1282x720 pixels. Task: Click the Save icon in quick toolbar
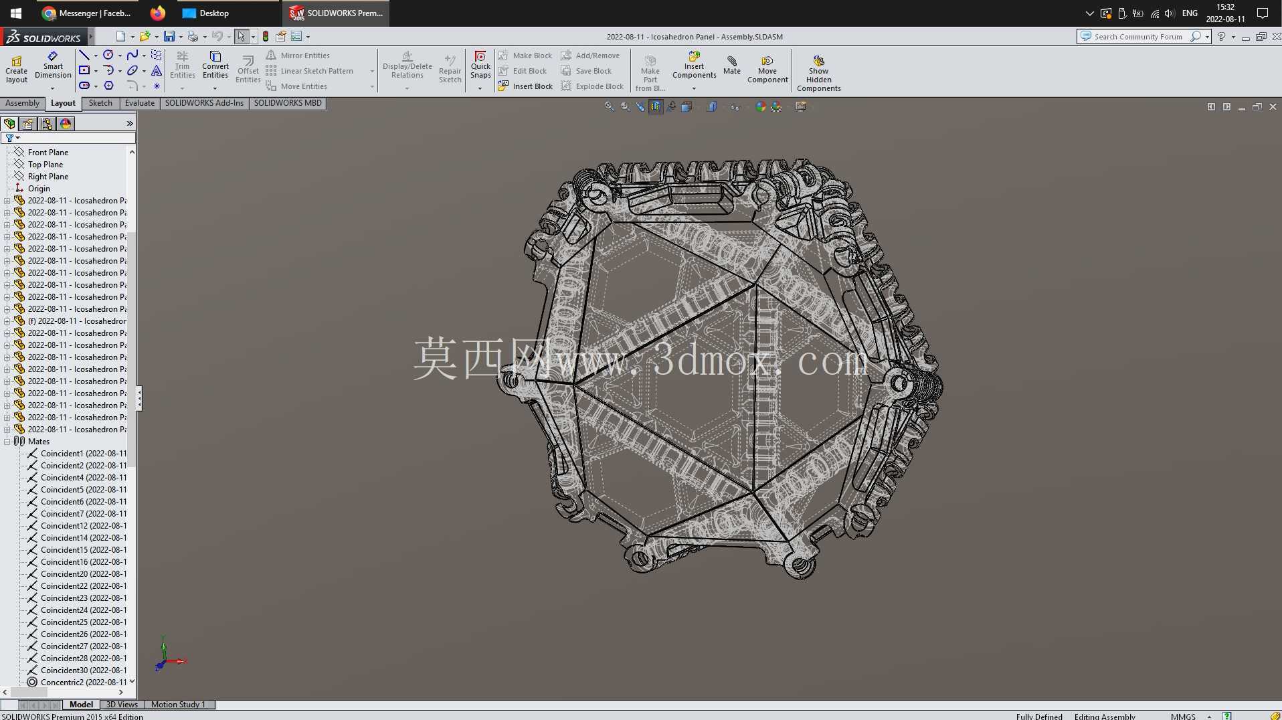(x=169, y=36)
